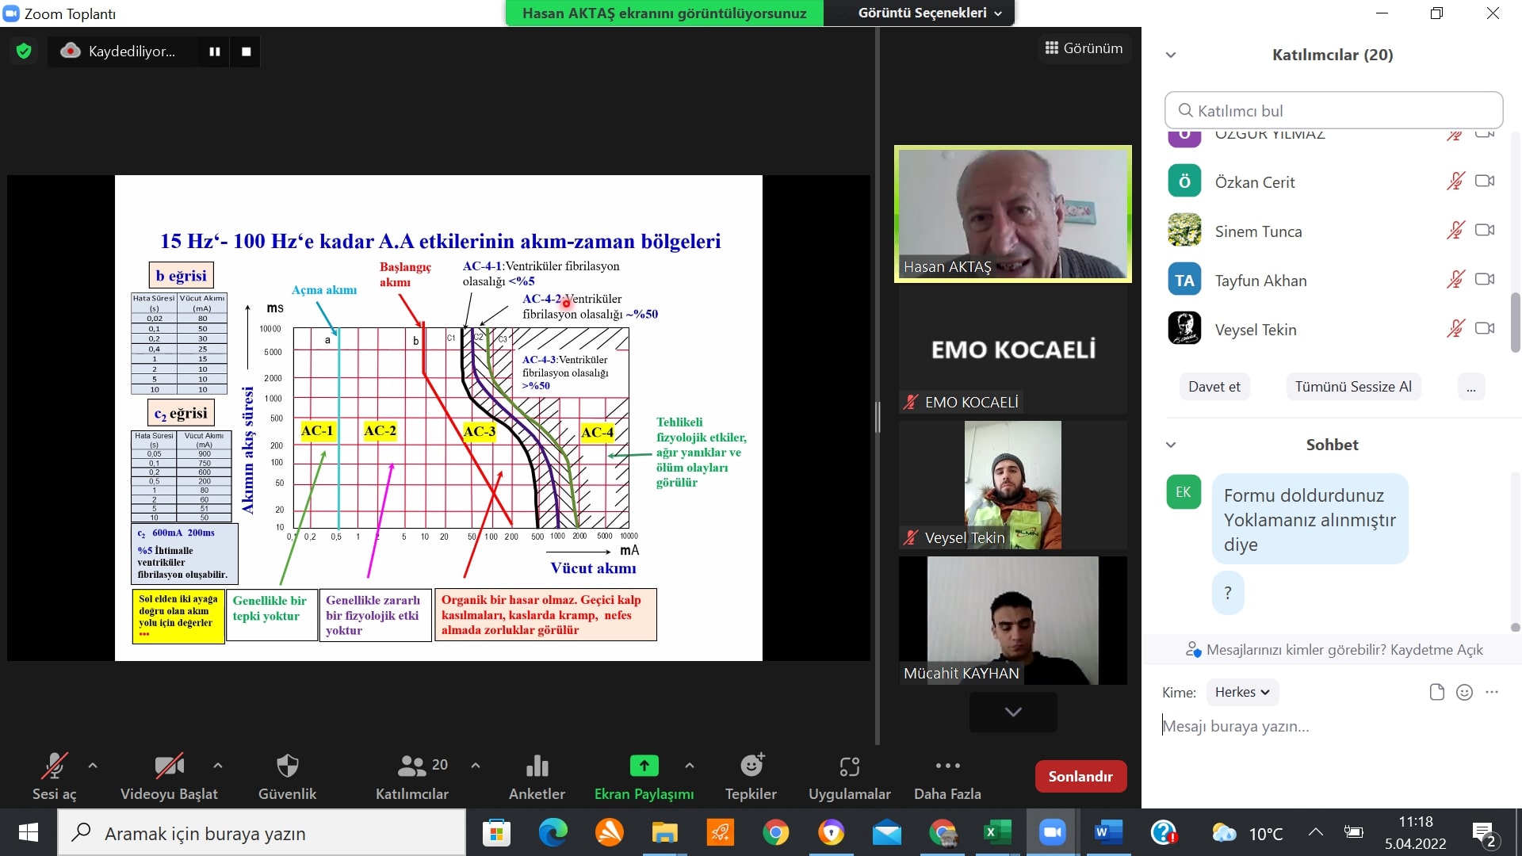Click the Katılımcı bul search field
The width and height of the screenshot is (1522, 856).
pyautogui.click(x=1333, y=110)
